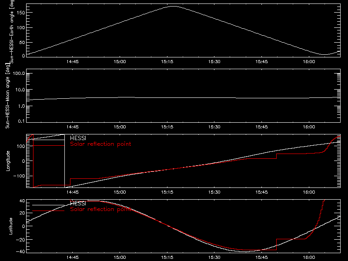The width and height of the screenshot is (348, 261).
Task: Click the -20 tick label in Latitude plot
Action: [x=20, y=240]
